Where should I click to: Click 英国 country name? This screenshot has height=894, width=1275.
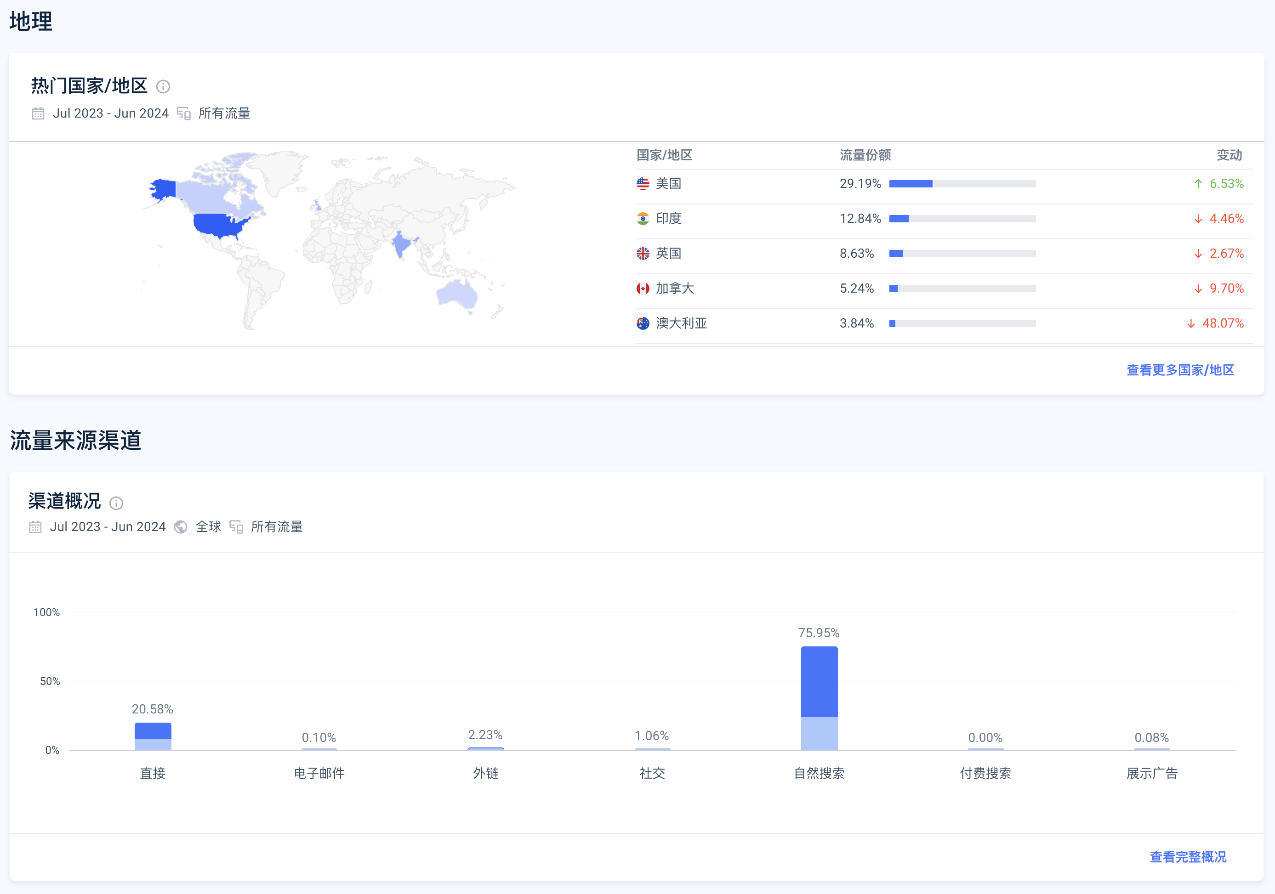coord(668,254)
